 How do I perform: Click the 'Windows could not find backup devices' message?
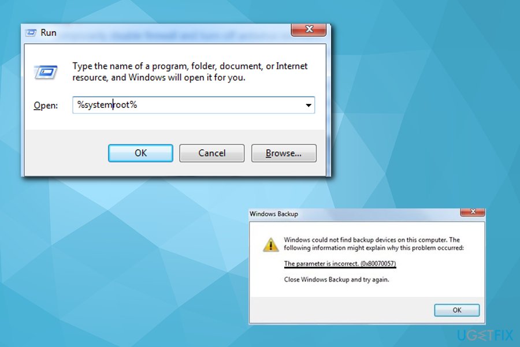tap(374, 244)
